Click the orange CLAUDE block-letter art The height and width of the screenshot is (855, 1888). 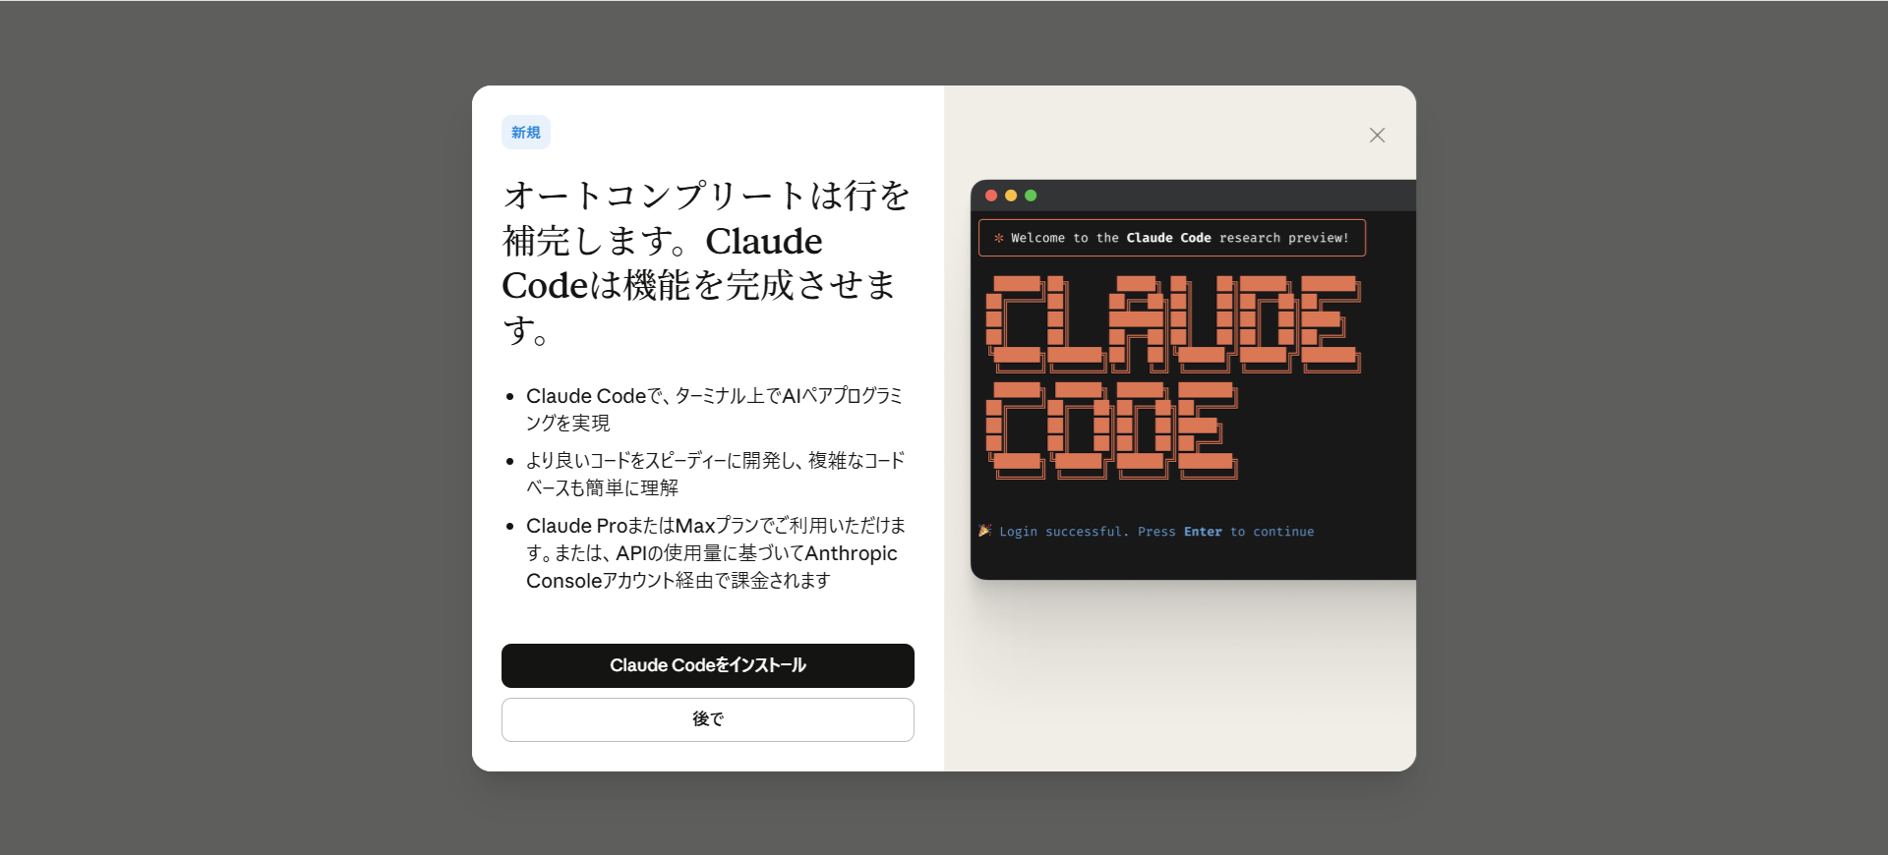point(1172,323)
